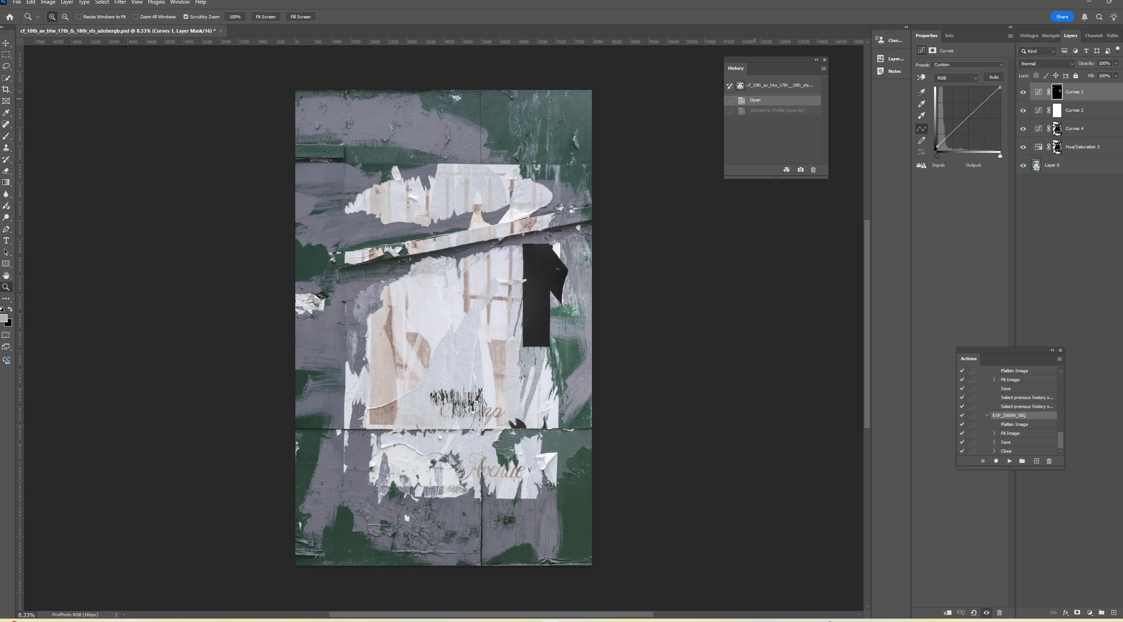This screenshot has height=622, width=1123.
Task: Create new snapshot in History panel
Action: (x=800, y=170)
